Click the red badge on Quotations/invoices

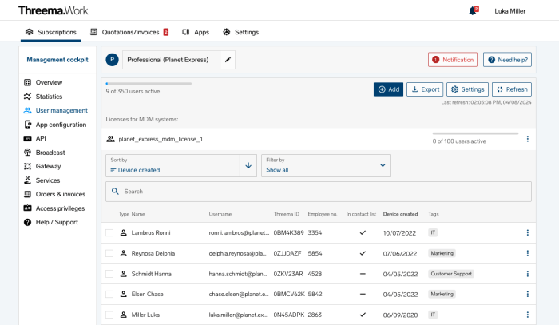click(x=166, y=32)
